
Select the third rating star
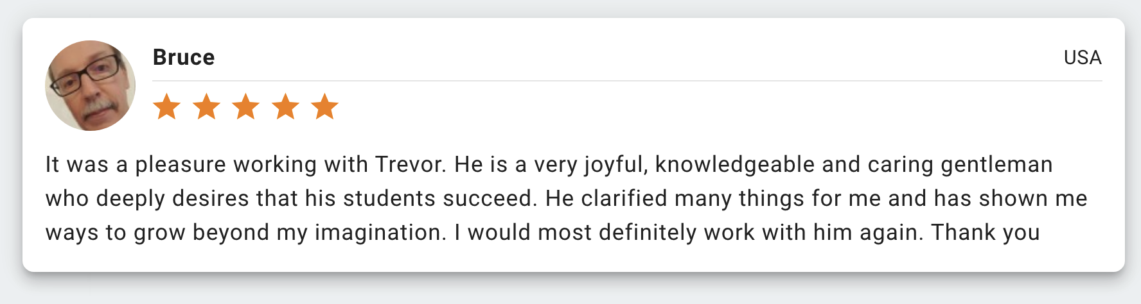pyautogui.click(x=246, y=107)
